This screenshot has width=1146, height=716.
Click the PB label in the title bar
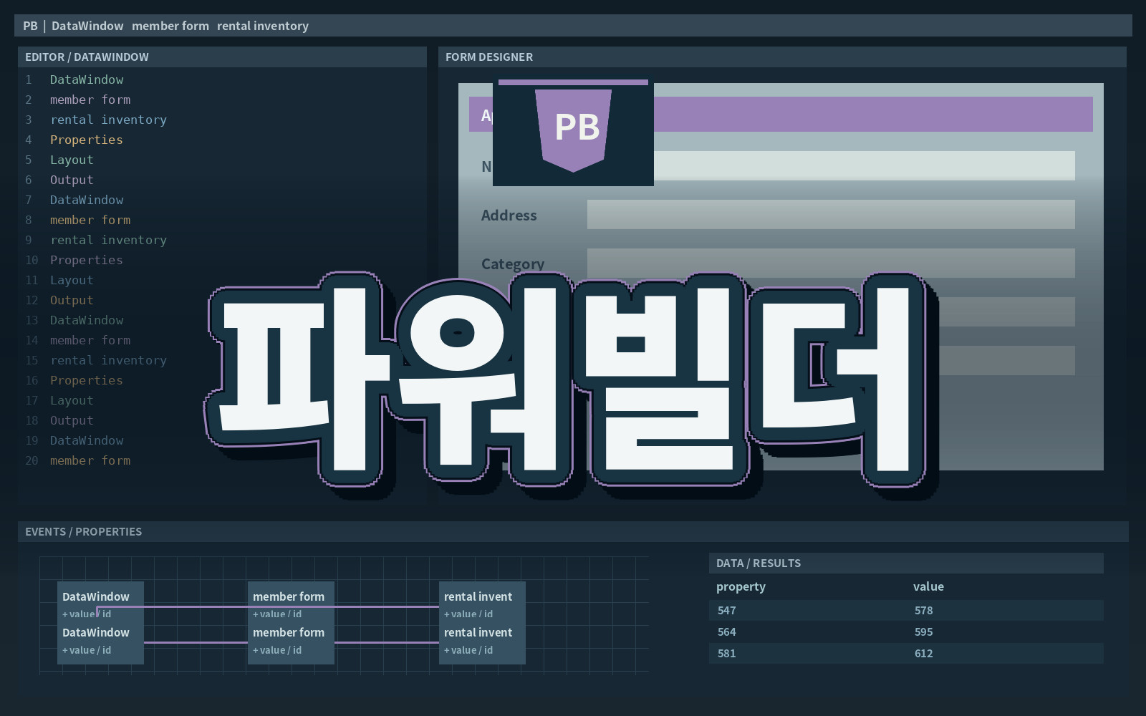pyautogui.click(x=30, y=26)
